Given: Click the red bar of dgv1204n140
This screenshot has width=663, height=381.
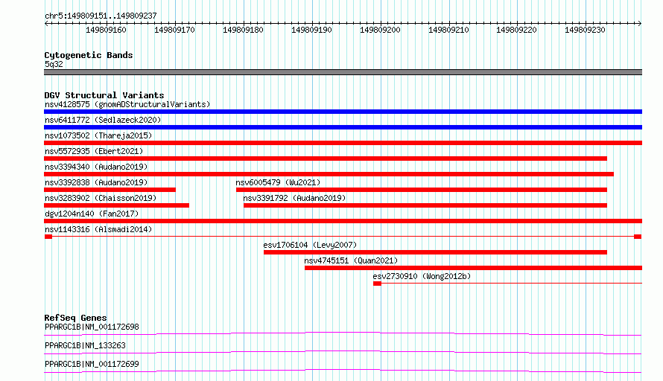Looking at the screenshot, I should pos(343,221).
